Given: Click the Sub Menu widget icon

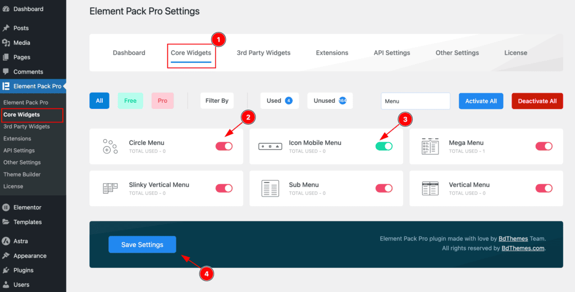Looking at the screenshot, I should pyautogui.click(x=270, y=188).
